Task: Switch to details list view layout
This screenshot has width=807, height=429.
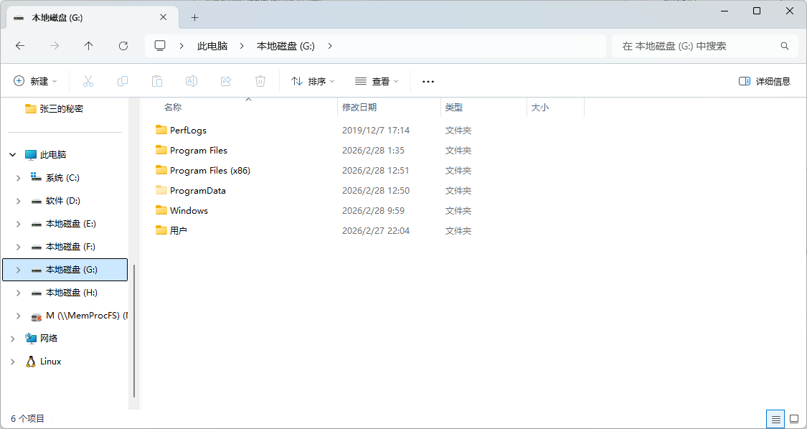Action: tap(775, 418)
